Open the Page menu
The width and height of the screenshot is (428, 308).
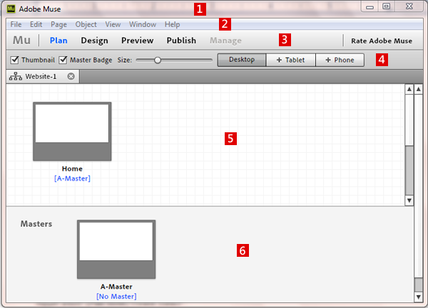(58, 24)
